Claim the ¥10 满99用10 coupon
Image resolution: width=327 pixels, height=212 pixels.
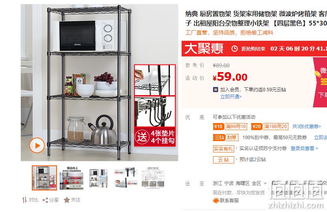(x=230, y=126)
